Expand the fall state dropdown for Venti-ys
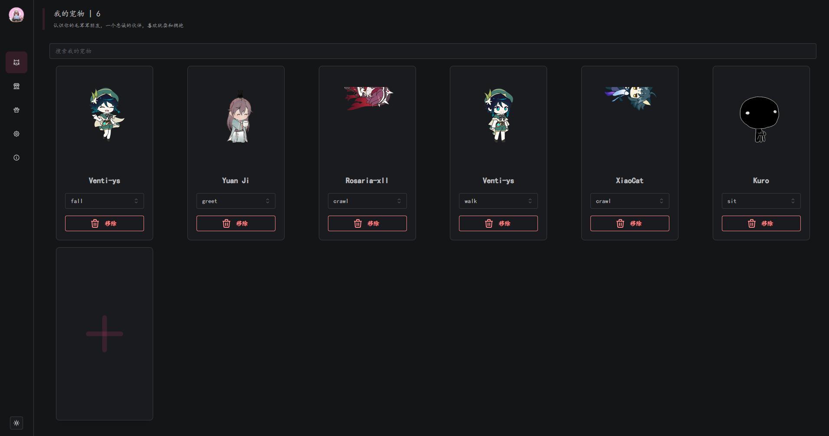 (x=105, y=201)
